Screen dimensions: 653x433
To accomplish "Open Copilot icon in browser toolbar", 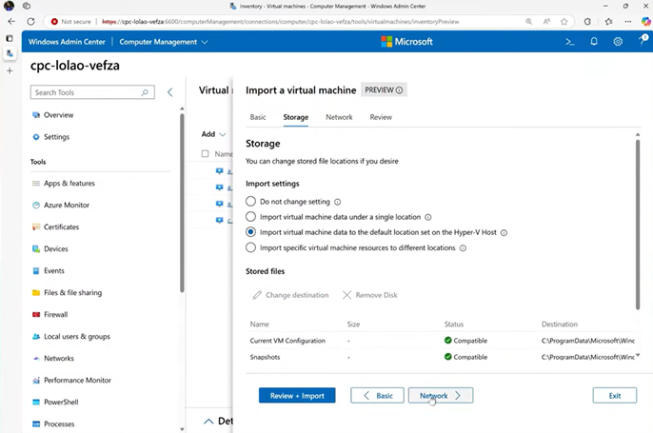I will point(645,22).
